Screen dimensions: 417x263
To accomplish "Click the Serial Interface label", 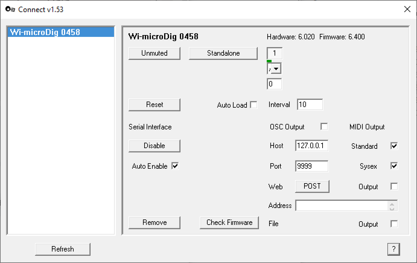I will 150,127.
